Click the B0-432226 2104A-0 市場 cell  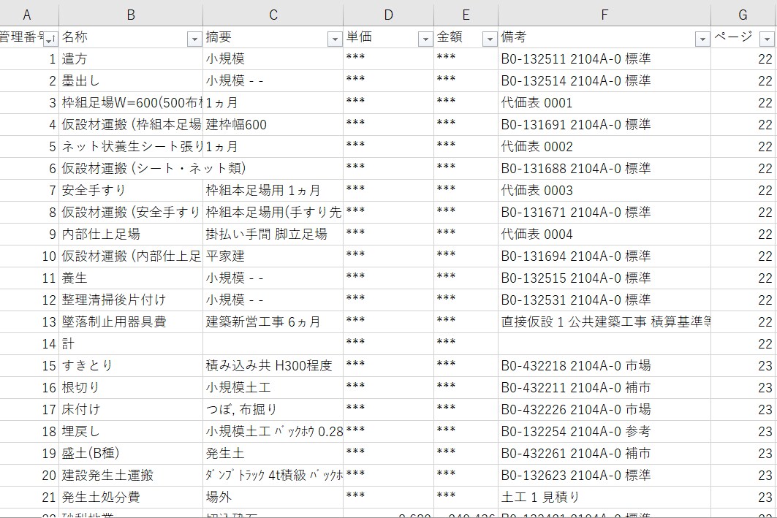(604, 410)
